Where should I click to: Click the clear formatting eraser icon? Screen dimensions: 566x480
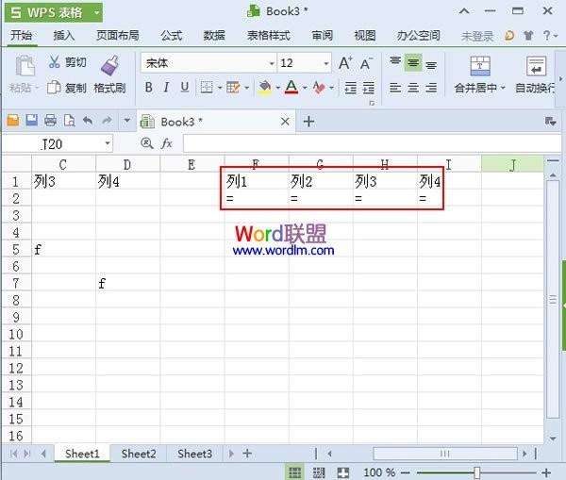(x=319, y=88)
